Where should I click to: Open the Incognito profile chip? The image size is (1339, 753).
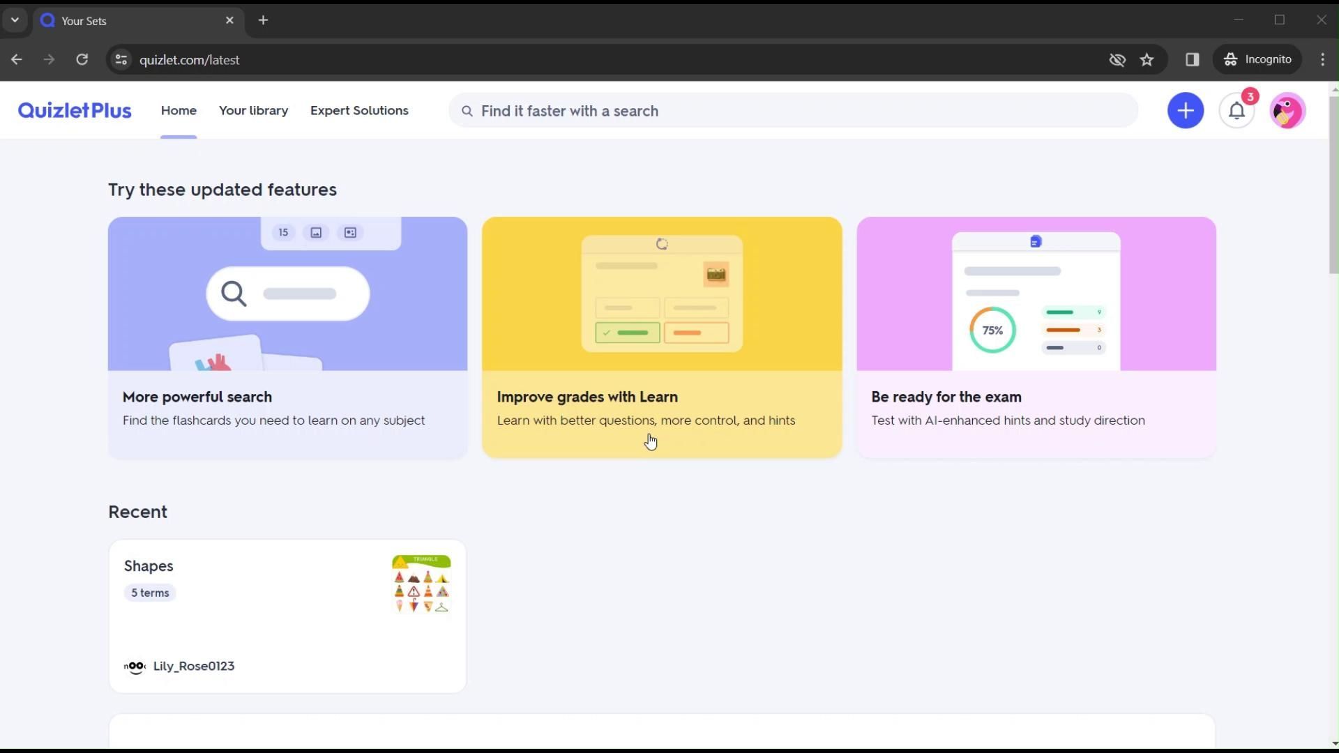[1258, 60]
